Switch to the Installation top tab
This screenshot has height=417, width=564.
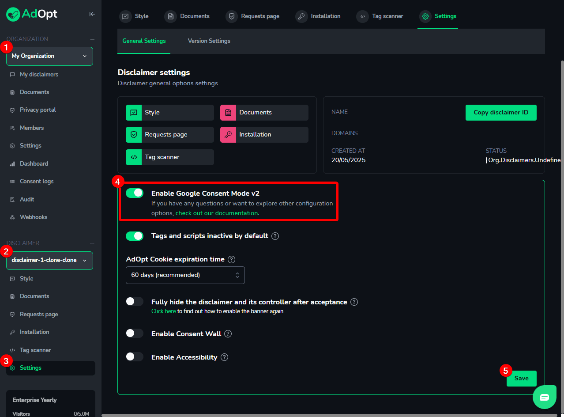pyautogui.click(x=318, y=16)
